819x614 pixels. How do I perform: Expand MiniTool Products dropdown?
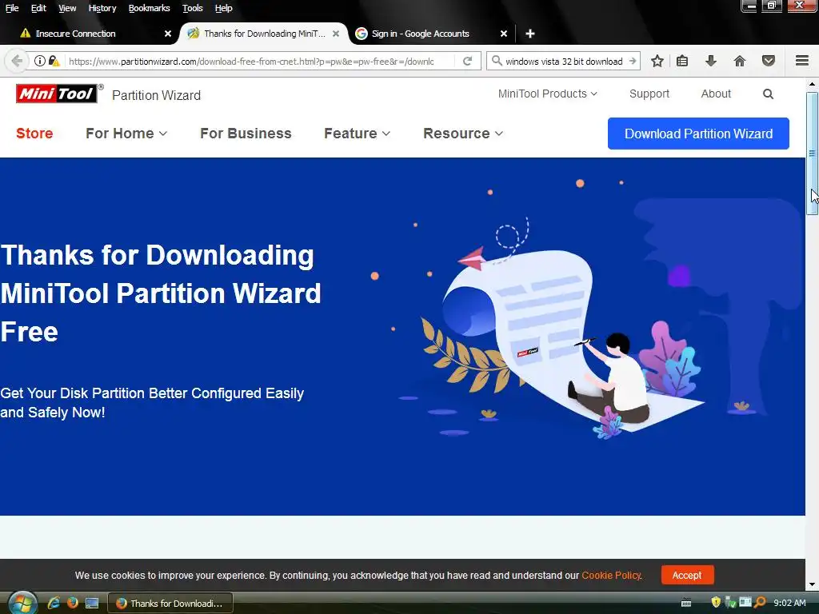tap(547, 94)
